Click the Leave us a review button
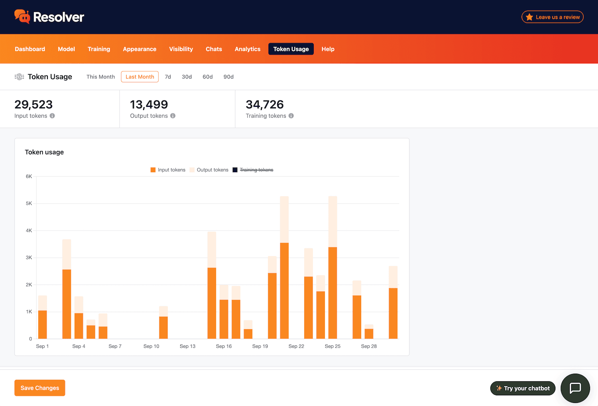598x406 pixels. coord(553,17)
